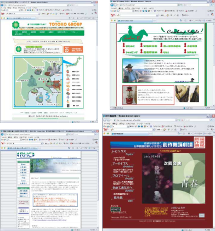Click Back button in dance theater browser window
The height and width of the screenshot is (231, 215).
click(105, 120)
